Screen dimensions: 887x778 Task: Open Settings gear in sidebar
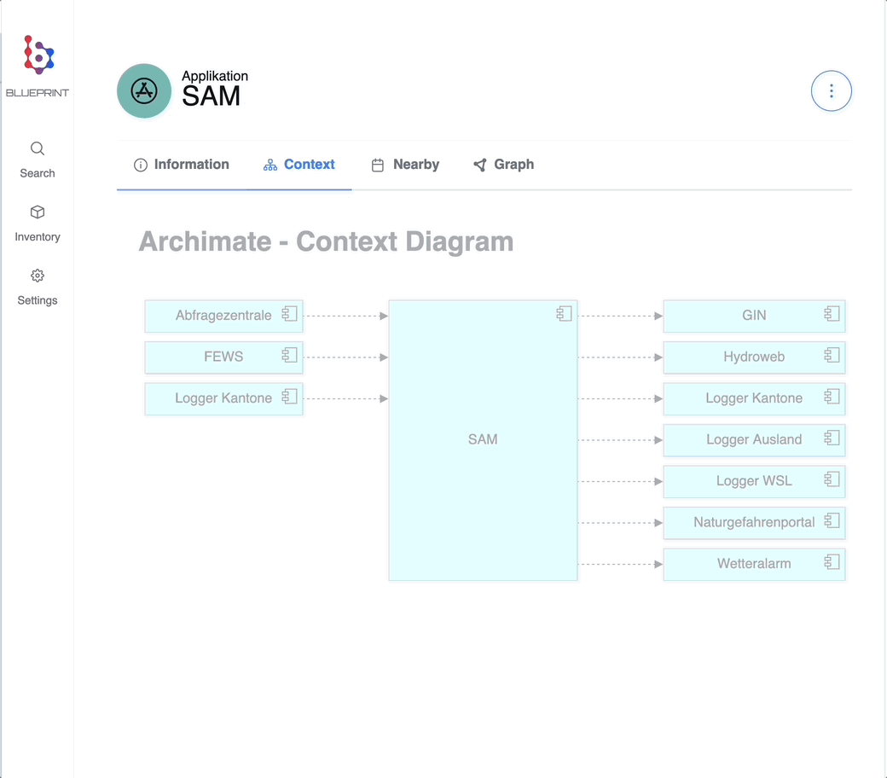pyautogui.click(x=38, y=287)
